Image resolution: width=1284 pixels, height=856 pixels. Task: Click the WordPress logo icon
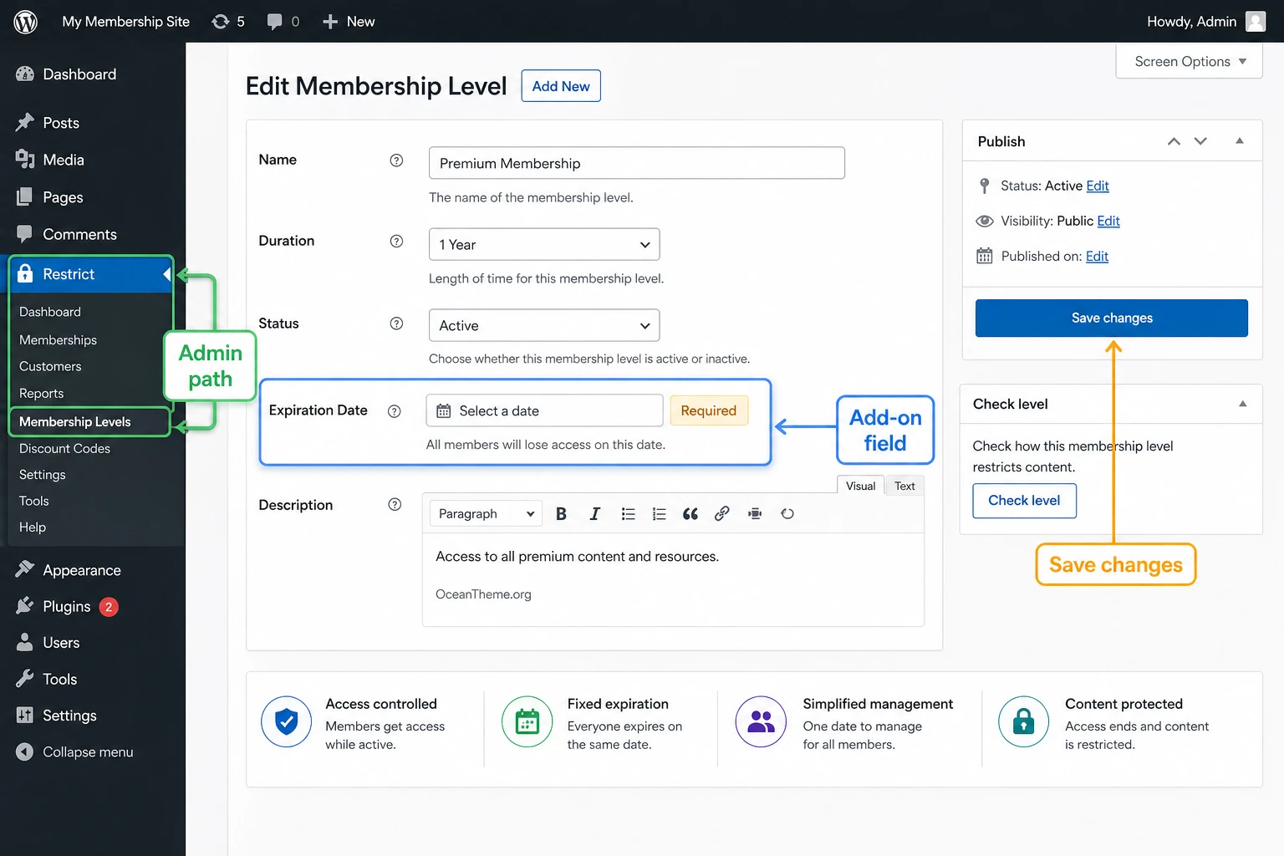tap(26, 22)
